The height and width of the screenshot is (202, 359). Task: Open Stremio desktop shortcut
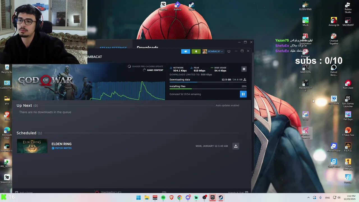coord(177,6)
